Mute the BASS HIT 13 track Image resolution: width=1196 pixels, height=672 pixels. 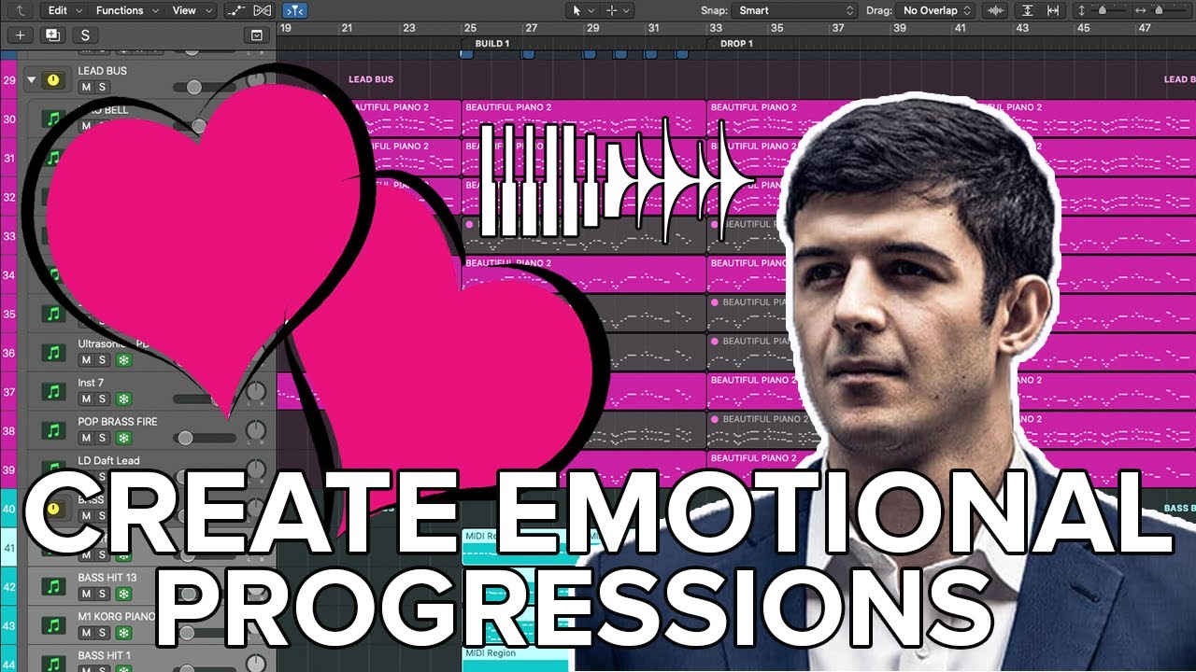coord(86,594)
